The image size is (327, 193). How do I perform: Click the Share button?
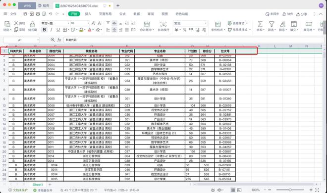[x=302, y=14]
